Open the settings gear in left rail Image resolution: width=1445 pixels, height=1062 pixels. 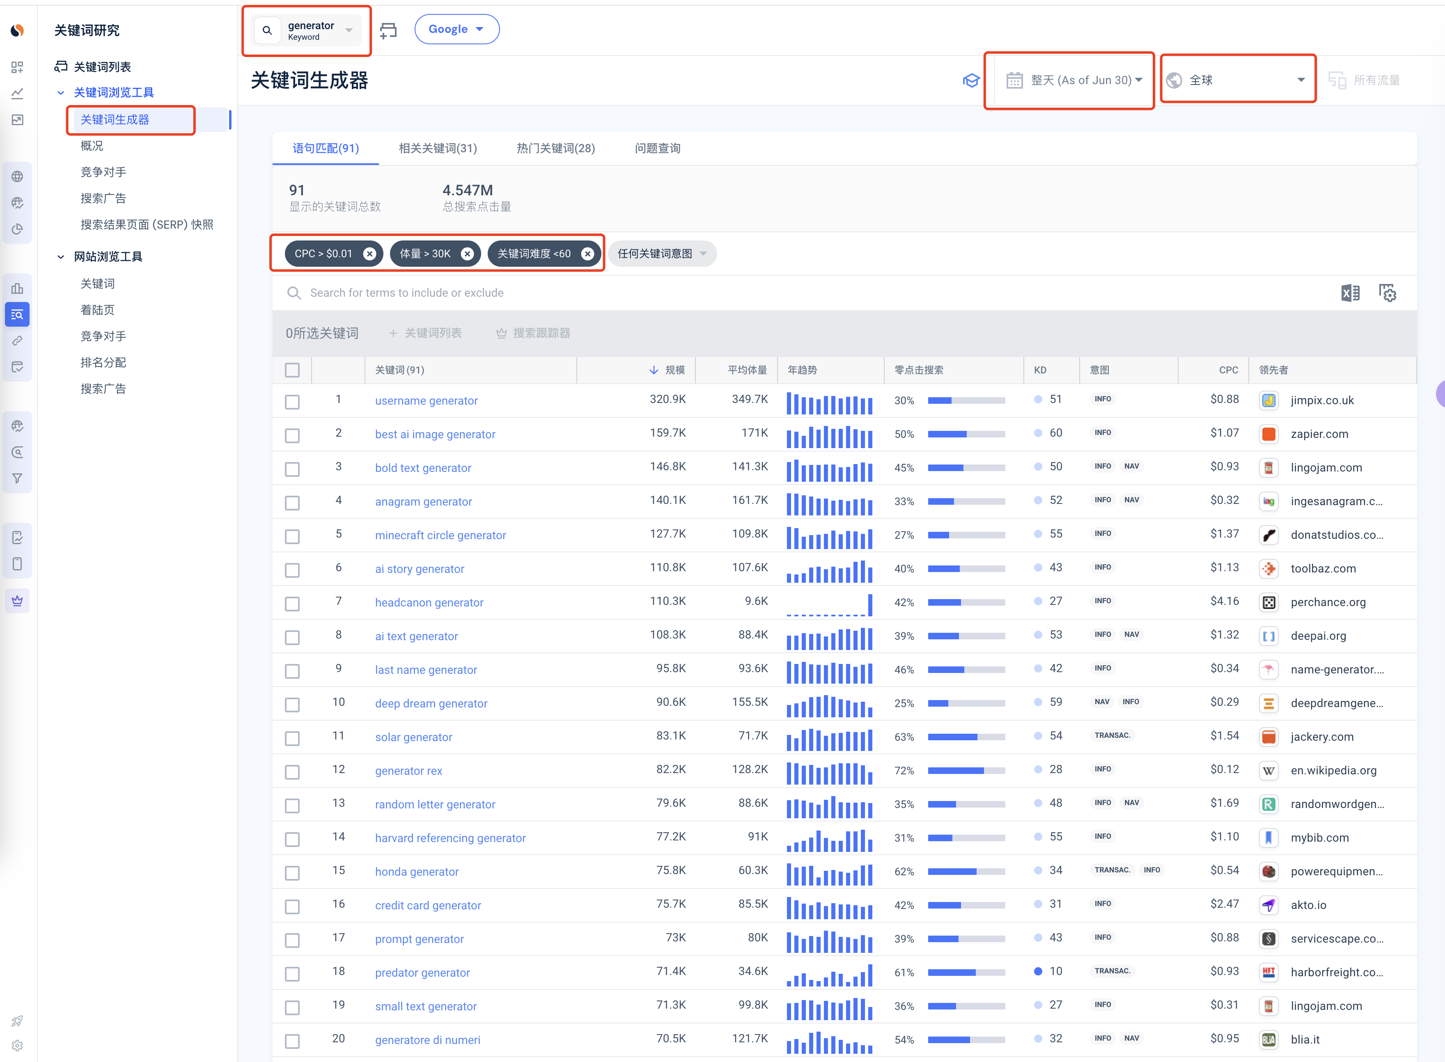(x=17, y=1045)
